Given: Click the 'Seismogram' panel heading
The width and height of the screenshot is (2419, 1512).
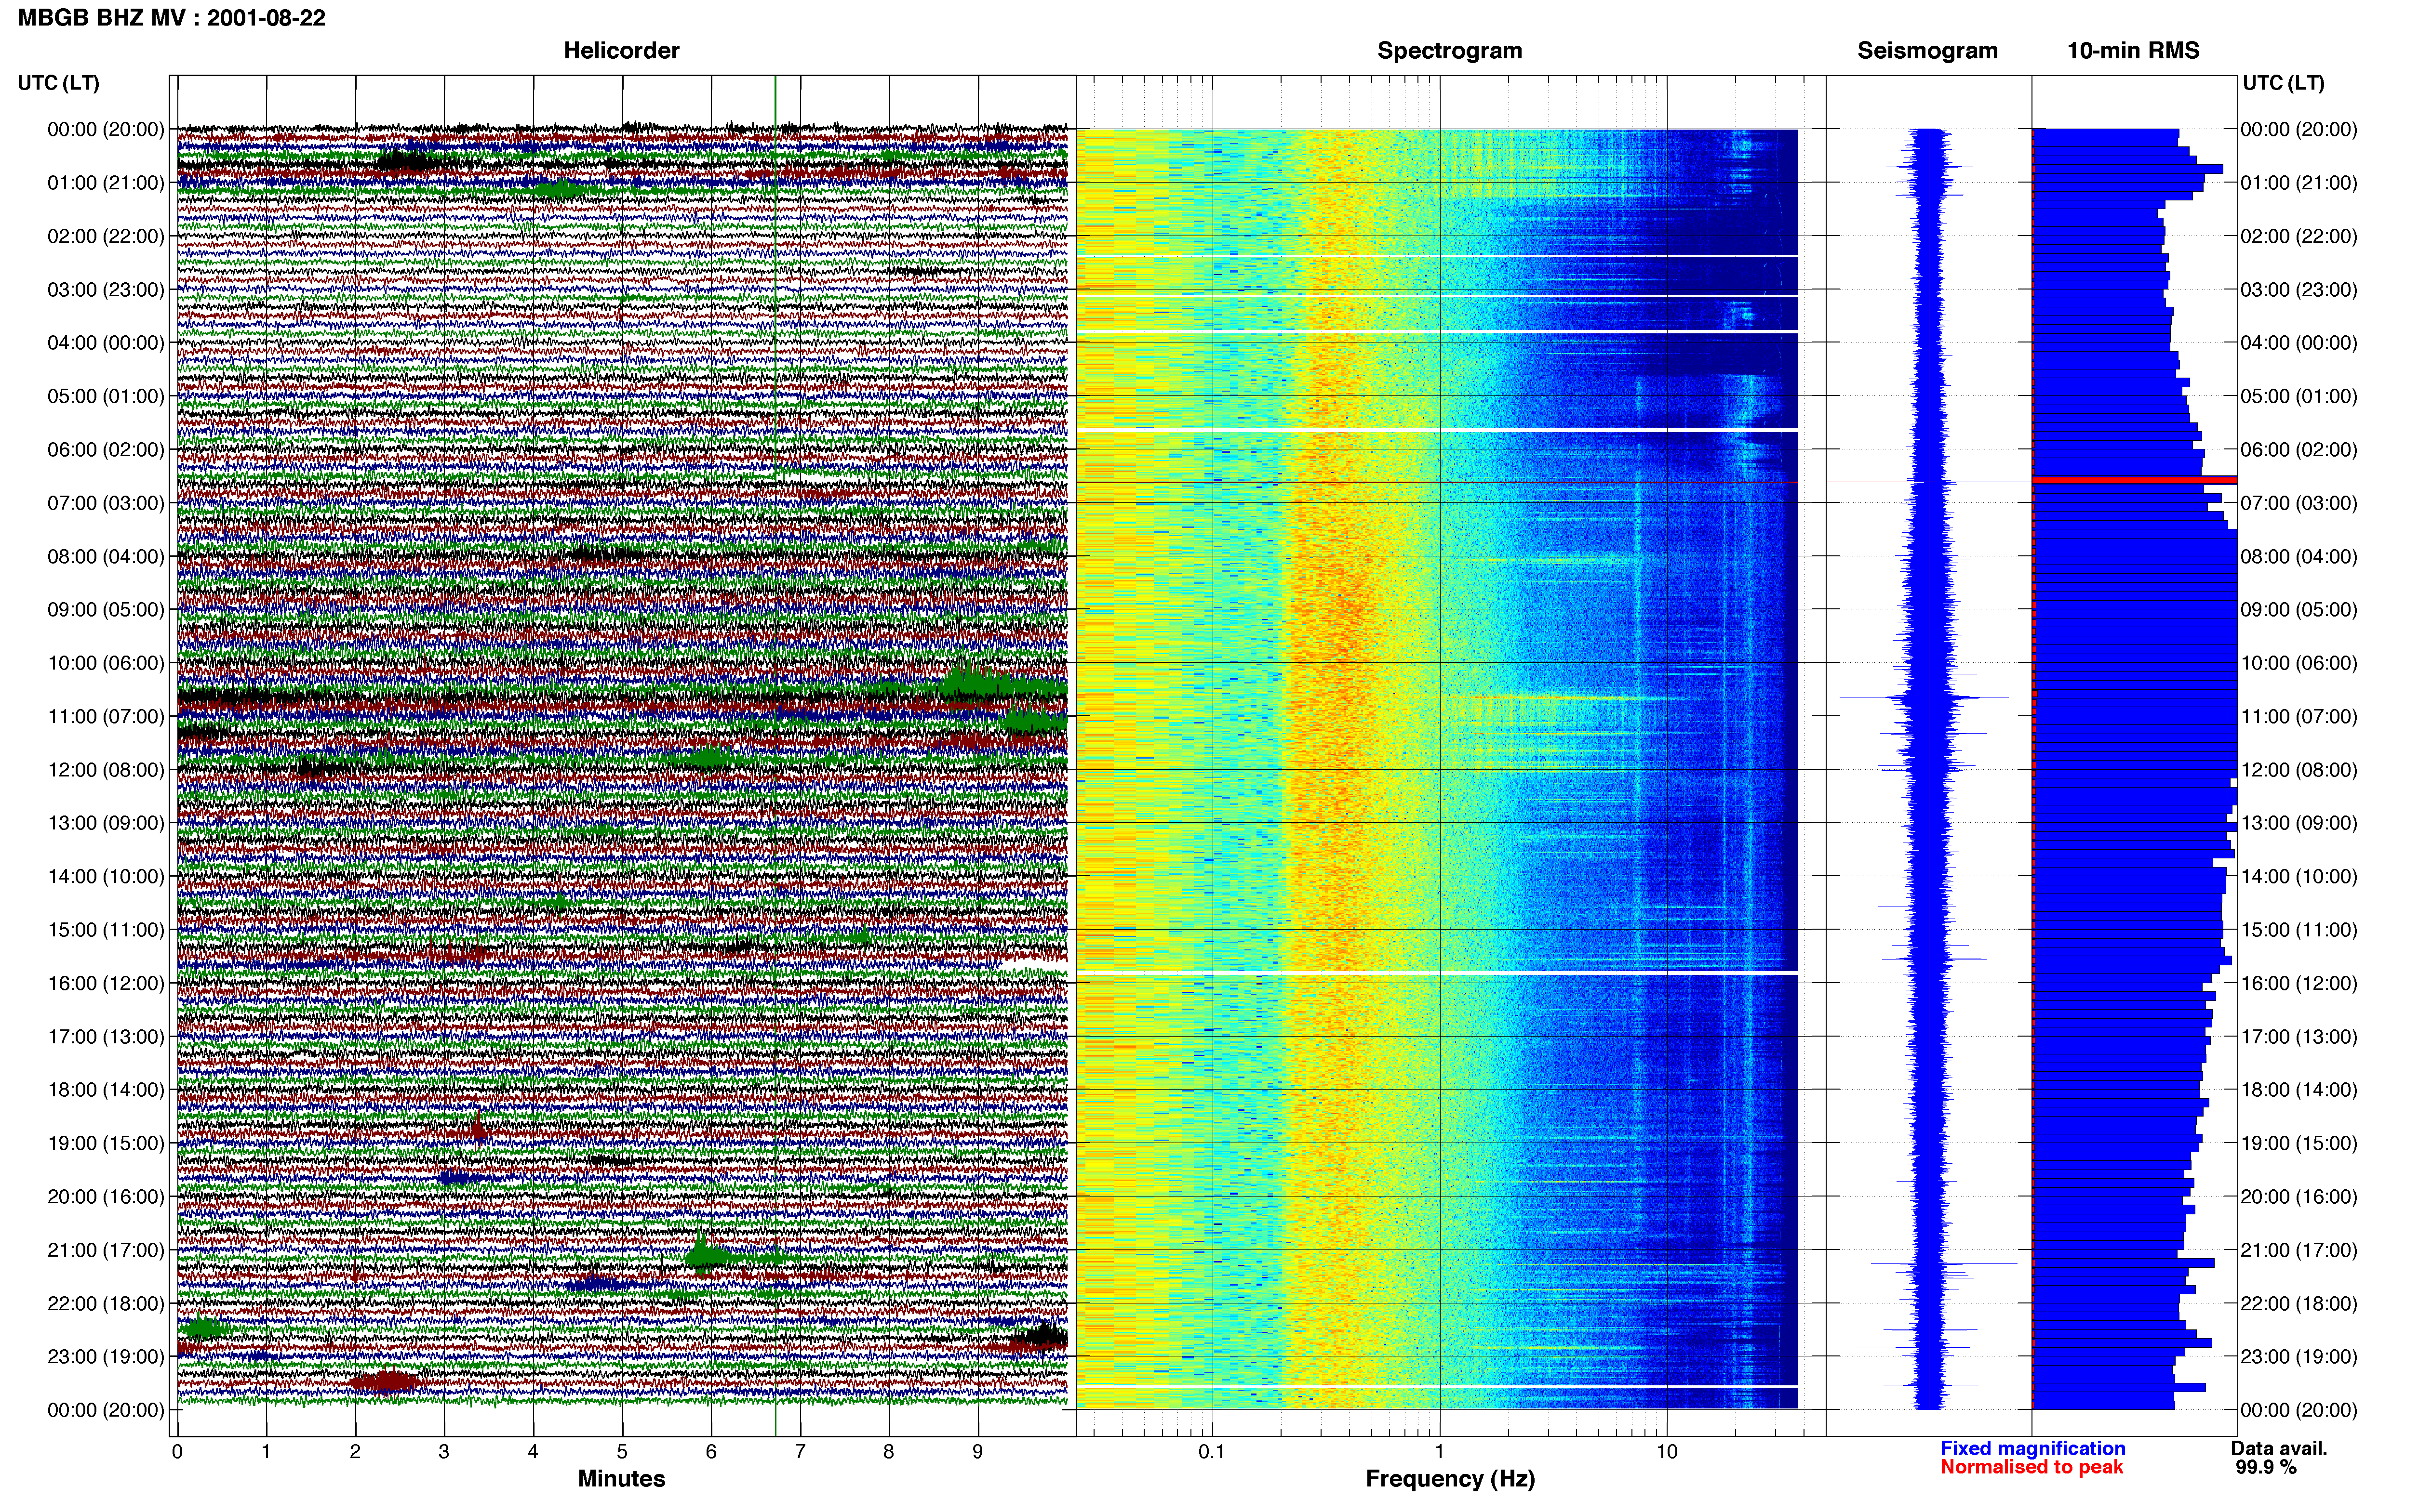Looking at the screenshot, I should (x=1927, y=51).
